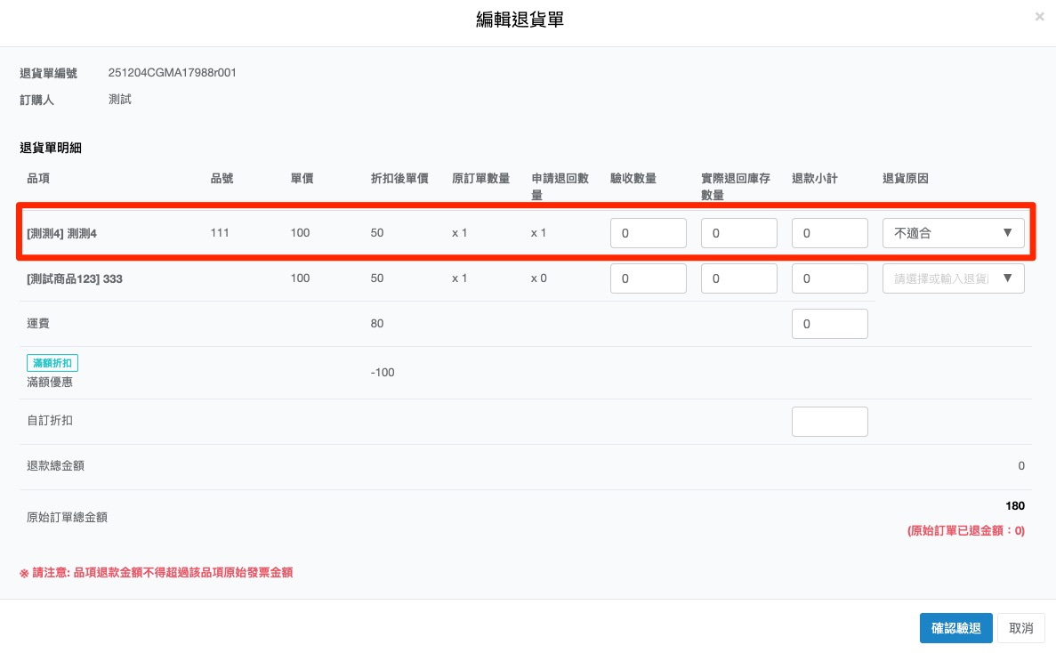Click the empty 自訂折扣 input box

(x=829, y=422)
